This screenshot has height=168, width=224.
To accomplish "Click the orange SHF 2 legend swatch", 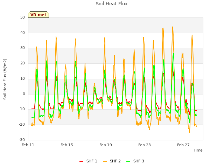I will (105, 162).
